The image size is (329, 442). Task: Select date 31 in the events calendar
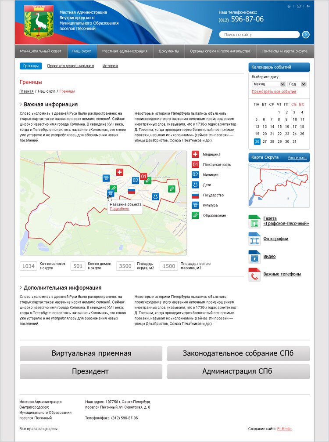[x=294, y=141]
